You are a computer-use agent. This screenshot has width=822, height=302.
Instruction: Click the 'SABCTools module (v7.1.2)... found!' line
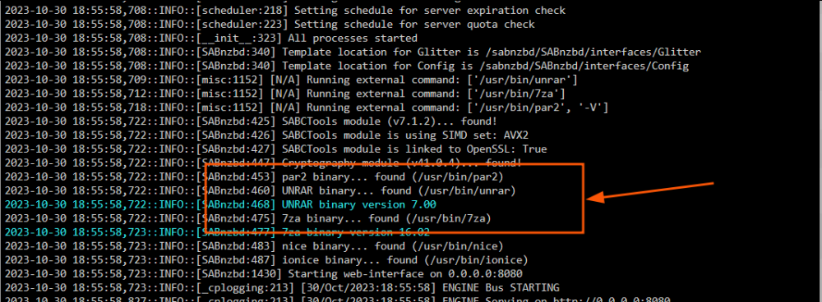point(251,121)
